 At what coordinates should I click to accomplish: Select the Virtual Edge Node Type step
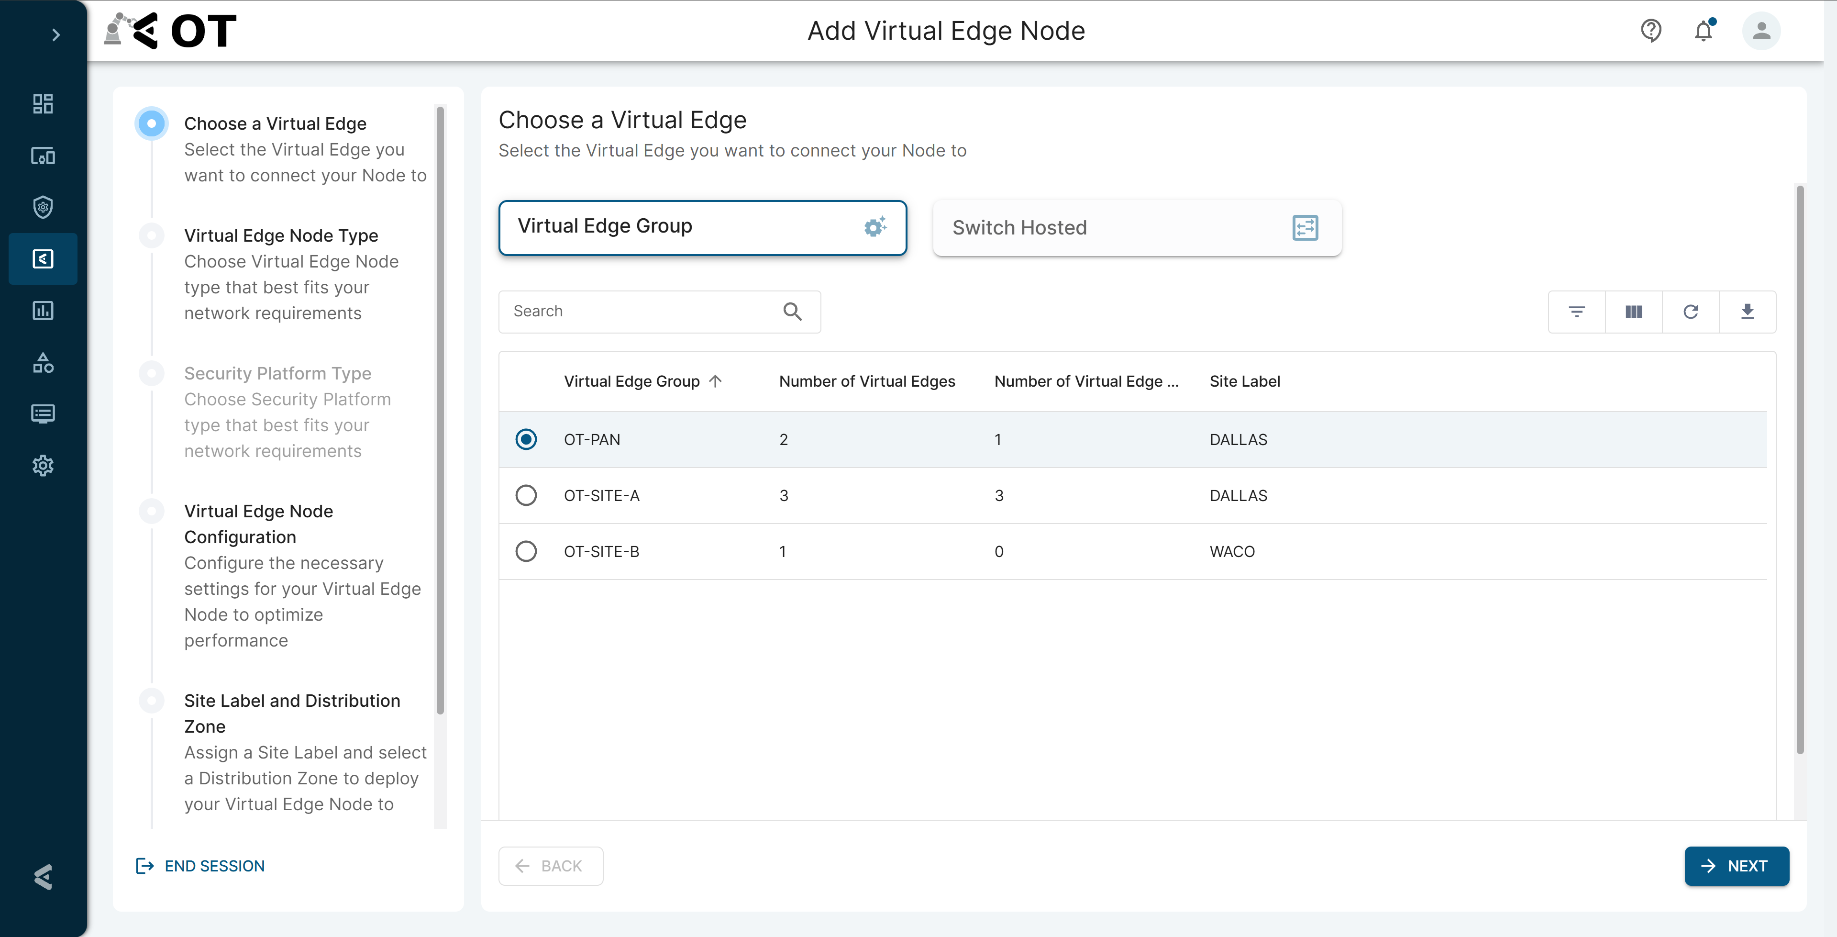281,235
